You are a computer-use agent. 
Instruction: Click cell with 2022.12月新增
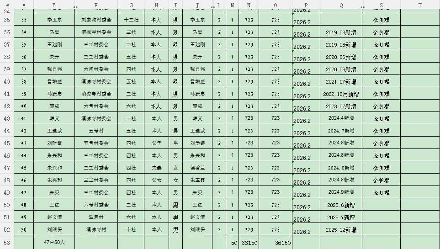341,94
